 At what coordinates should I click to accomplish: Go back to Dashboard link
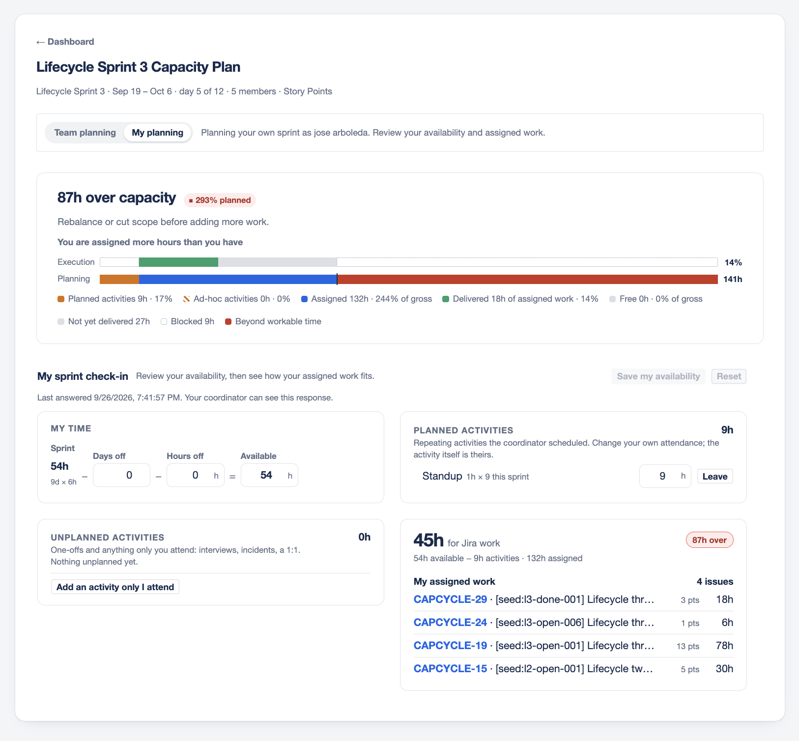point(65,42)
